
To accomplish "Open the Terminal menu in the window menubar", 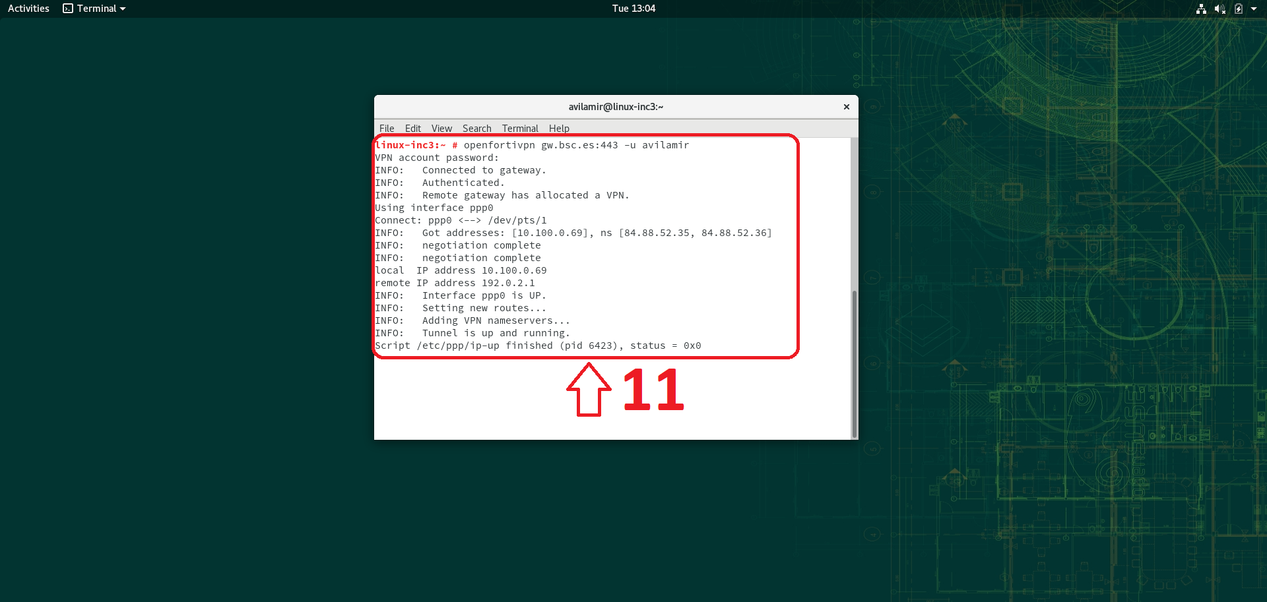I will click(x=520, y=129).
